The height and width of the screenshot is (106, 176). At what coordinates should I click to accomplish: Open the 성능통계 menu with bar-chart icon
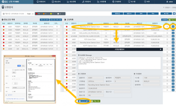[x=71, y=2]
